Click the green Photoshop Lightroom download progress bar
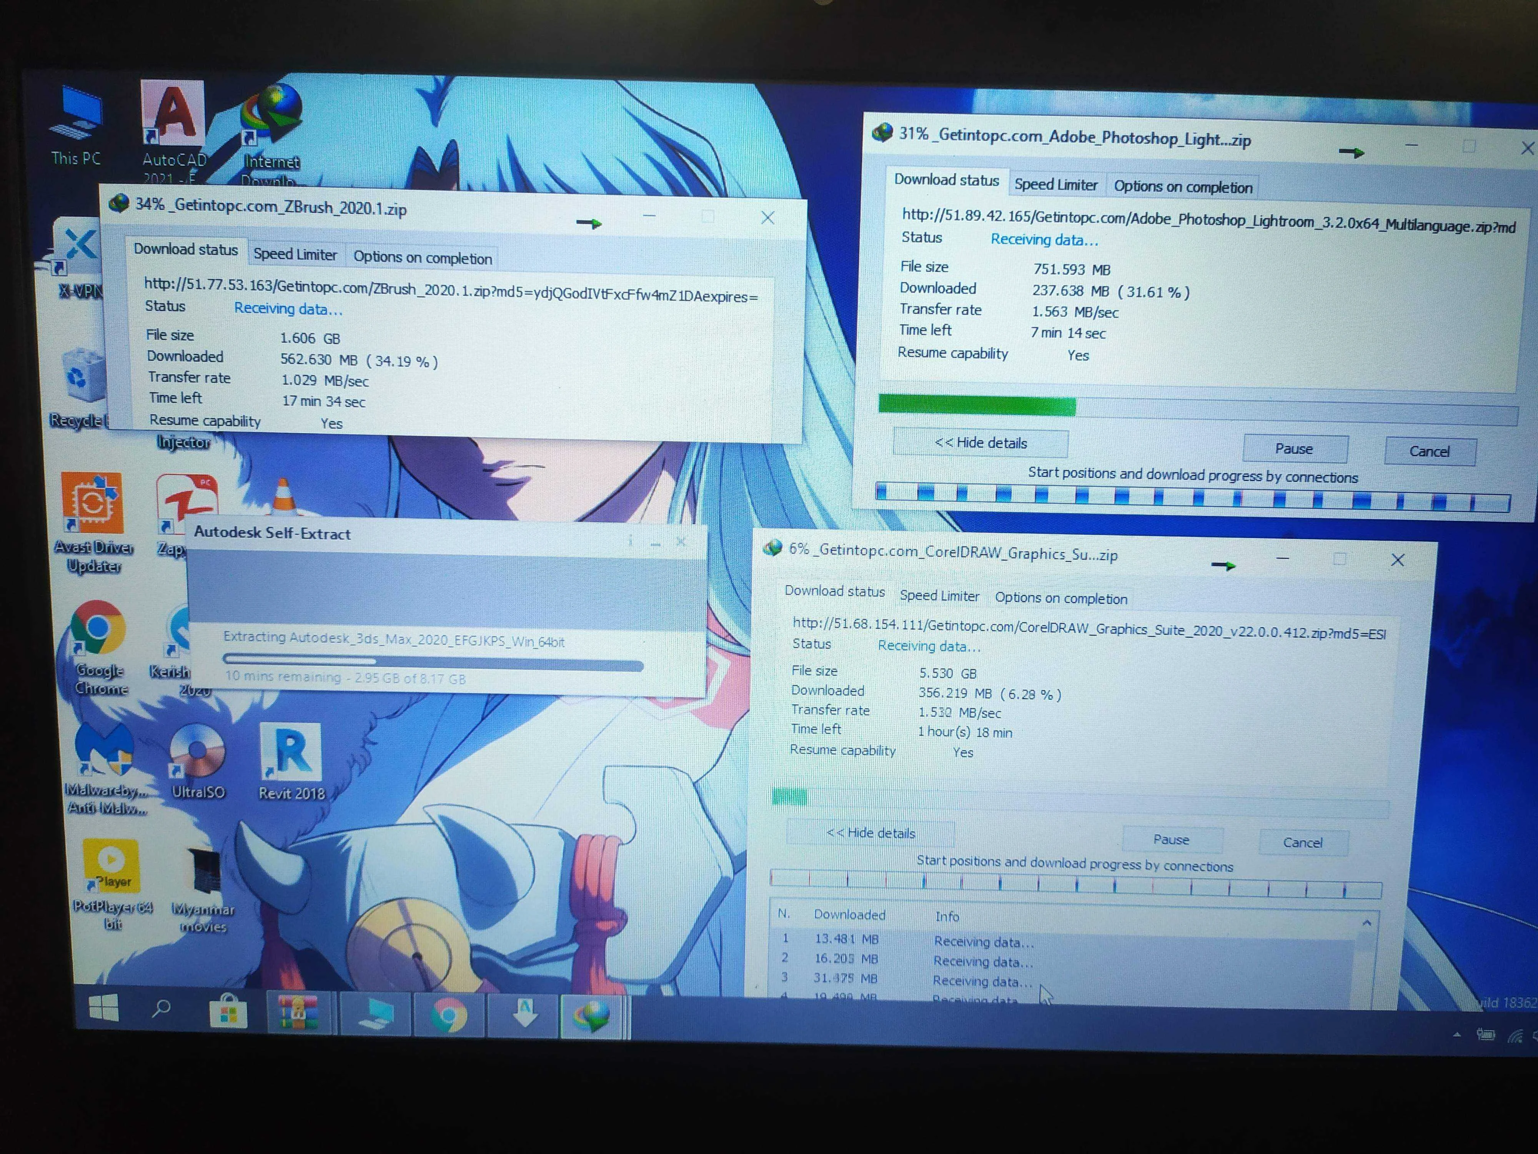 1197,410
